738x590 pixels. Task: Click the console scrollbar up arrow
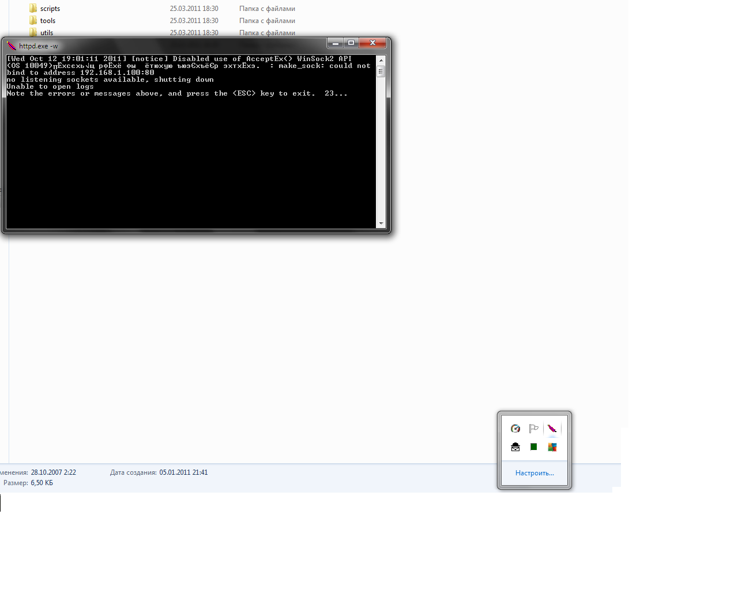point(381,60)
